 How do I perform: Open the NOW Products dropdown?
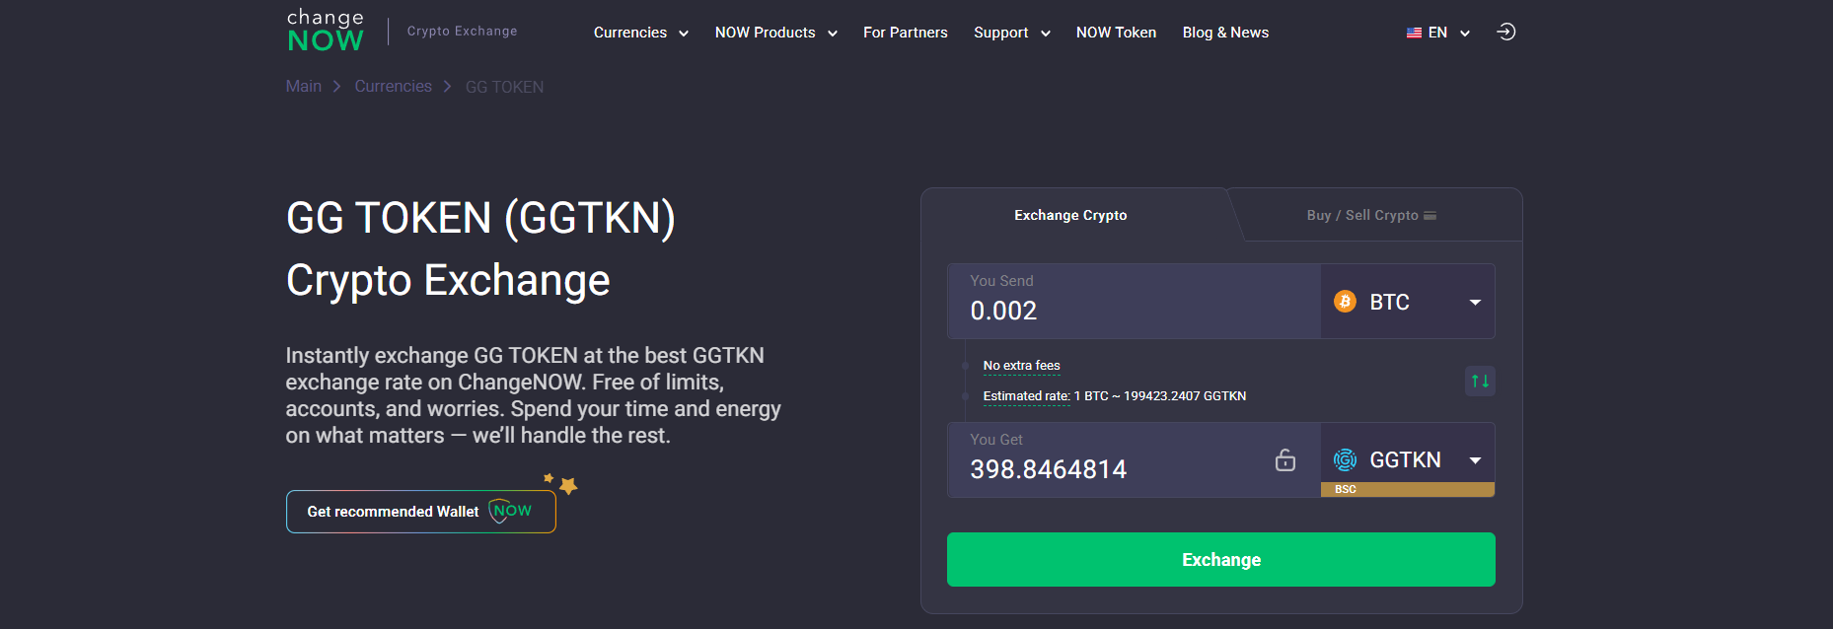775,33
